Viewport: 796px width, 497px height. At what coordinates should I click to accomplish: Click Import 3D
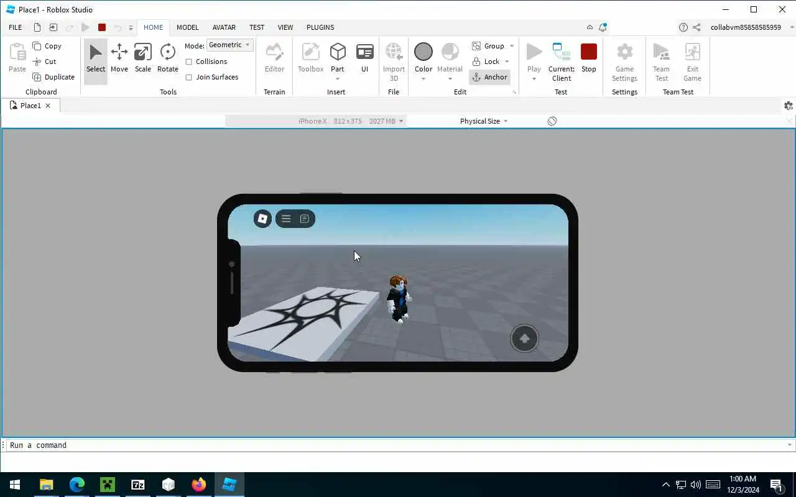[394, 62]
